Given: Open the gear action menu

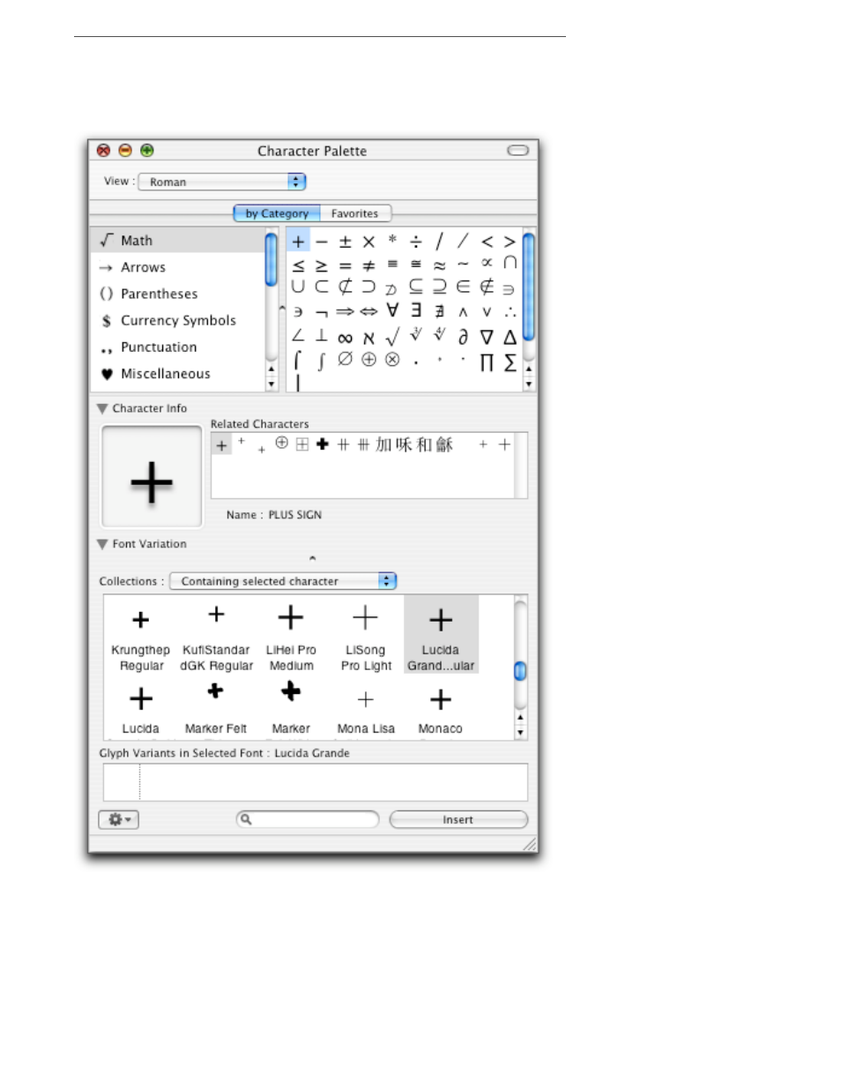Looking at the screenshot, I should (118, 820).
